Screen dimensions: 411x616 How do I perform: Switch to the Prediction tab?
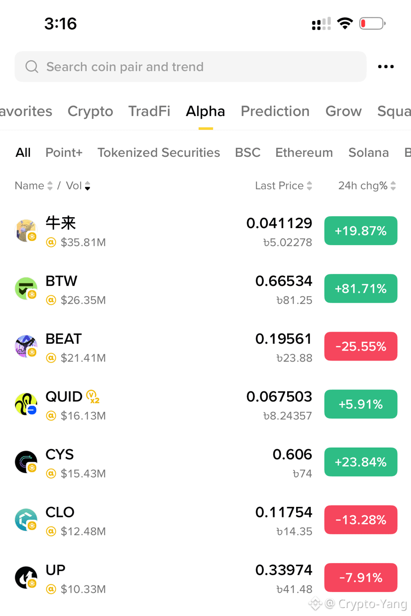275,111
